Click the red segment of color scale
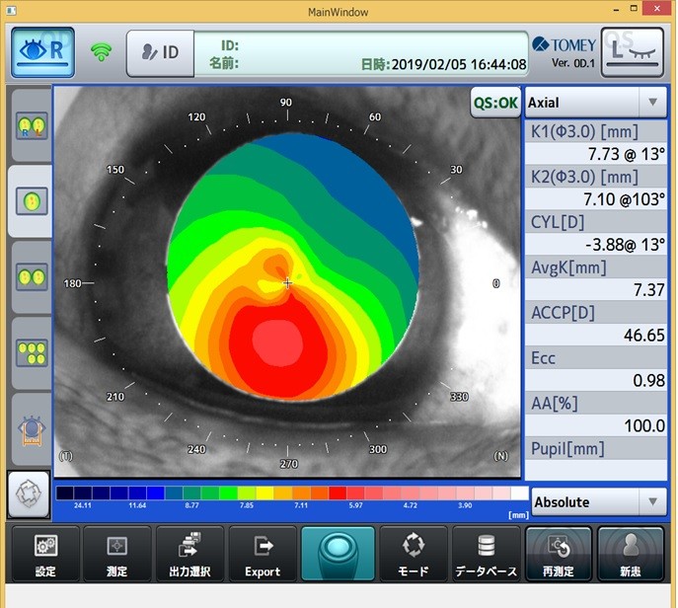Image resolution: width=678 pixels, height=608 pixels. coord(338,492)
